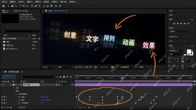Screen dimensions: 196x110
Task: Collapse the 文本动画器 1 group
Action: tap(16, 94)
